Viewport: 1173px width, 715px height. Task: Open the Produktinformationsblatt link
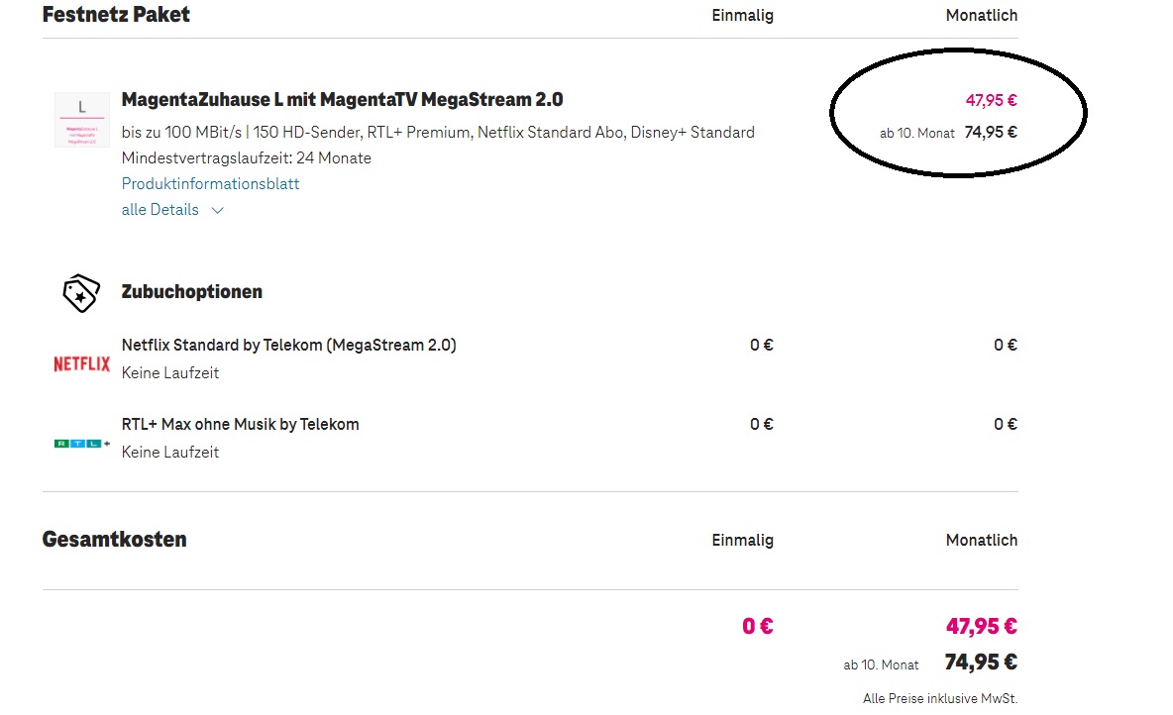(x=210, y=184)
